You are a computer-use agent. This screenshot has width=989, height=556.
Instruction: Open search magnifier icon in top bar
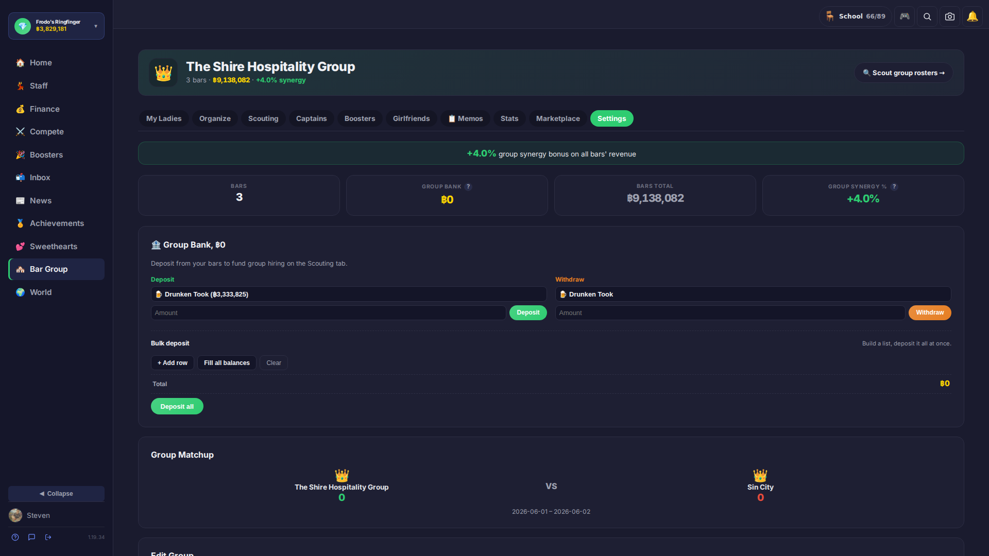[x=927, y=16]
